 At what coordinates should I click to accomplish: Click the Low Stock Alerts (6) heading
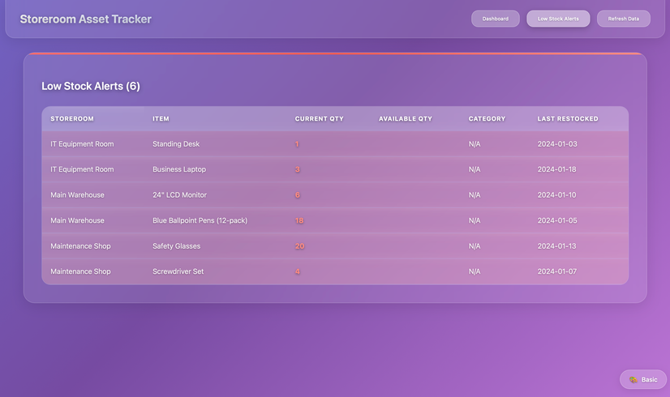click(x=91, y=86)
